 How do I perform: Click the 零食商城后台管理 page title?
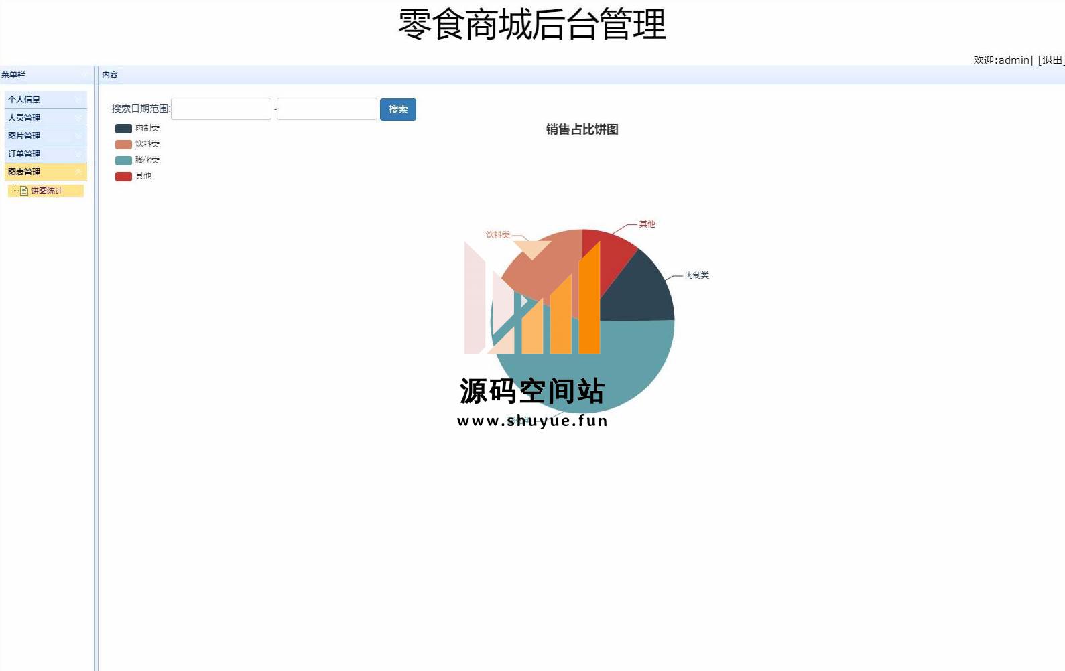pyautogui.click(x=532, y=25)
